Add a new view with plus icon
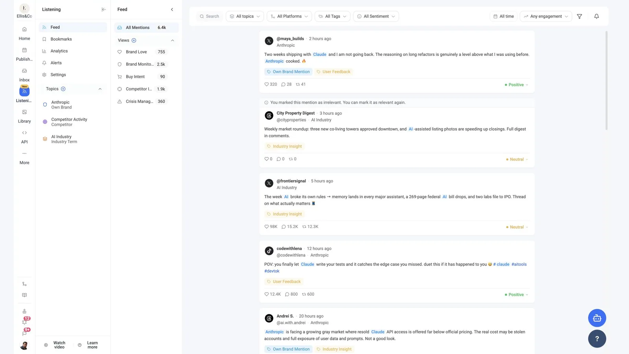Screen dimensions: 629x354 134,41
